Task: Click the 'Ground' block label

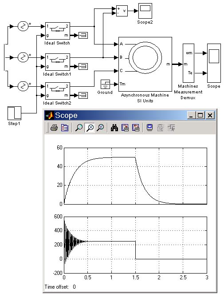Action: click(x=105, y=93)
